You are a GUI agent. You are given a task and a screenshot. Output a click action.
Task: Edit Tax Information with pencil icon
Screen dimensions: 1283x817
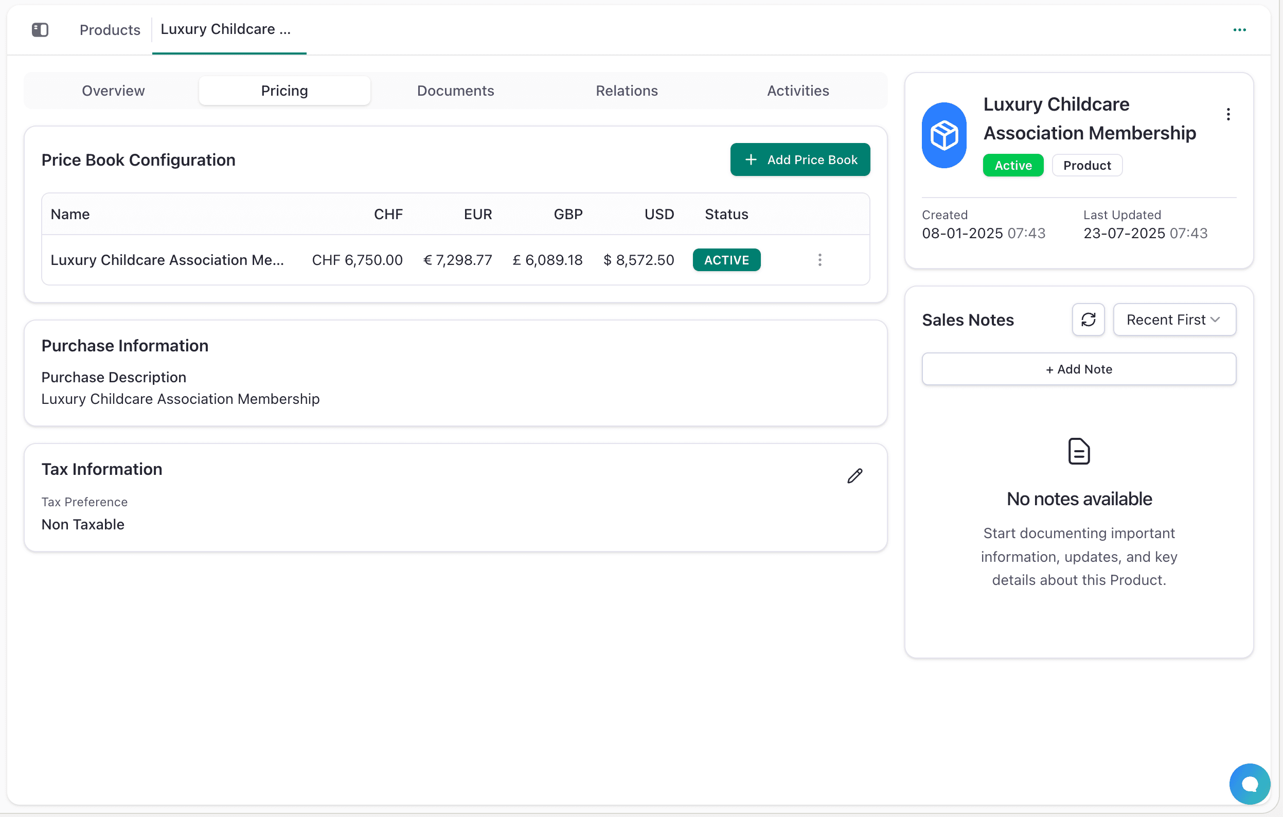[x=854, y=475]
